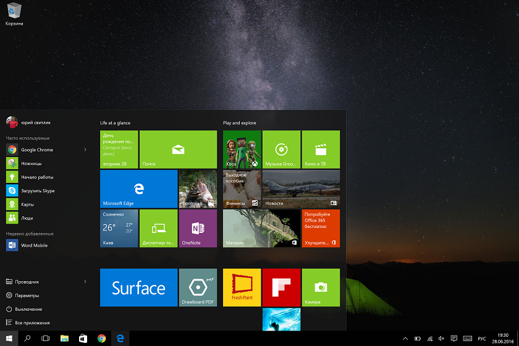Click the Play and explore group title
This screenshot has width=519, height=346.
[x=240, y=123]
